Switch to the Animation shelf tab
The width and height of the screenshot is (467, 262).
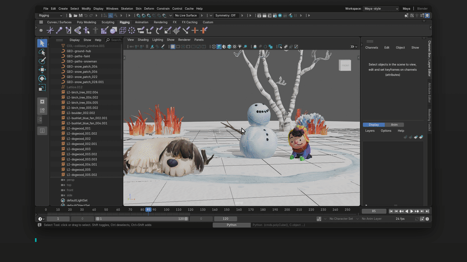click(x=142, y=22)
